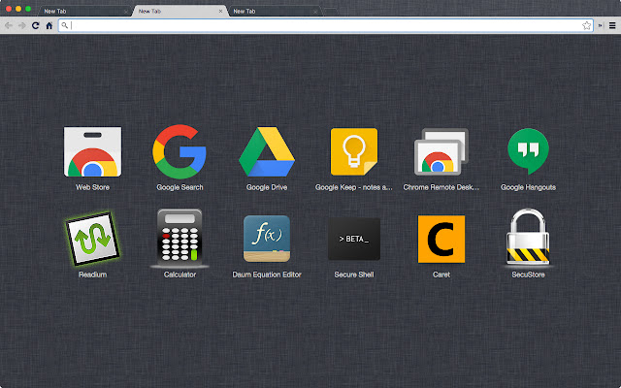Close the third New Tab
Image resolution: width=621 pixels, height=388 pixels.
point(315,12)
